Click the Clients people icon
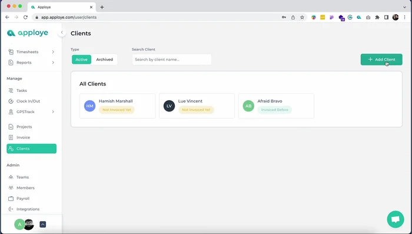This screenshot has width=412, height=234. point(11,149)
